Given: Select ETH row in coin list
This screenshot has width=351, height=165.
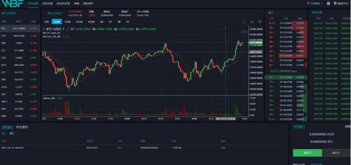Looking at the screenshot, I should tap(19, 35).
